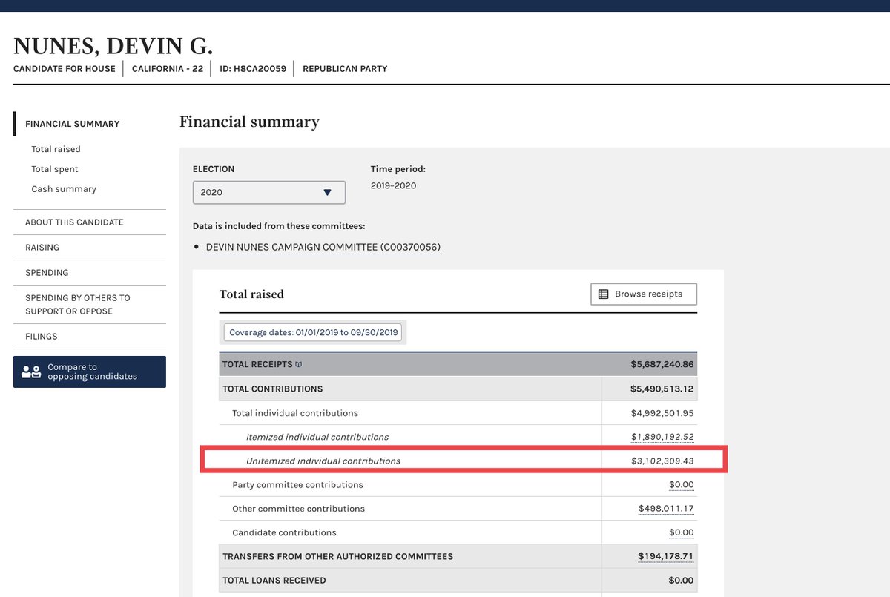The width and height of the screenshot is (890, 597).
Task: Open the Raising sidebar section
Action: click(42, 248)
